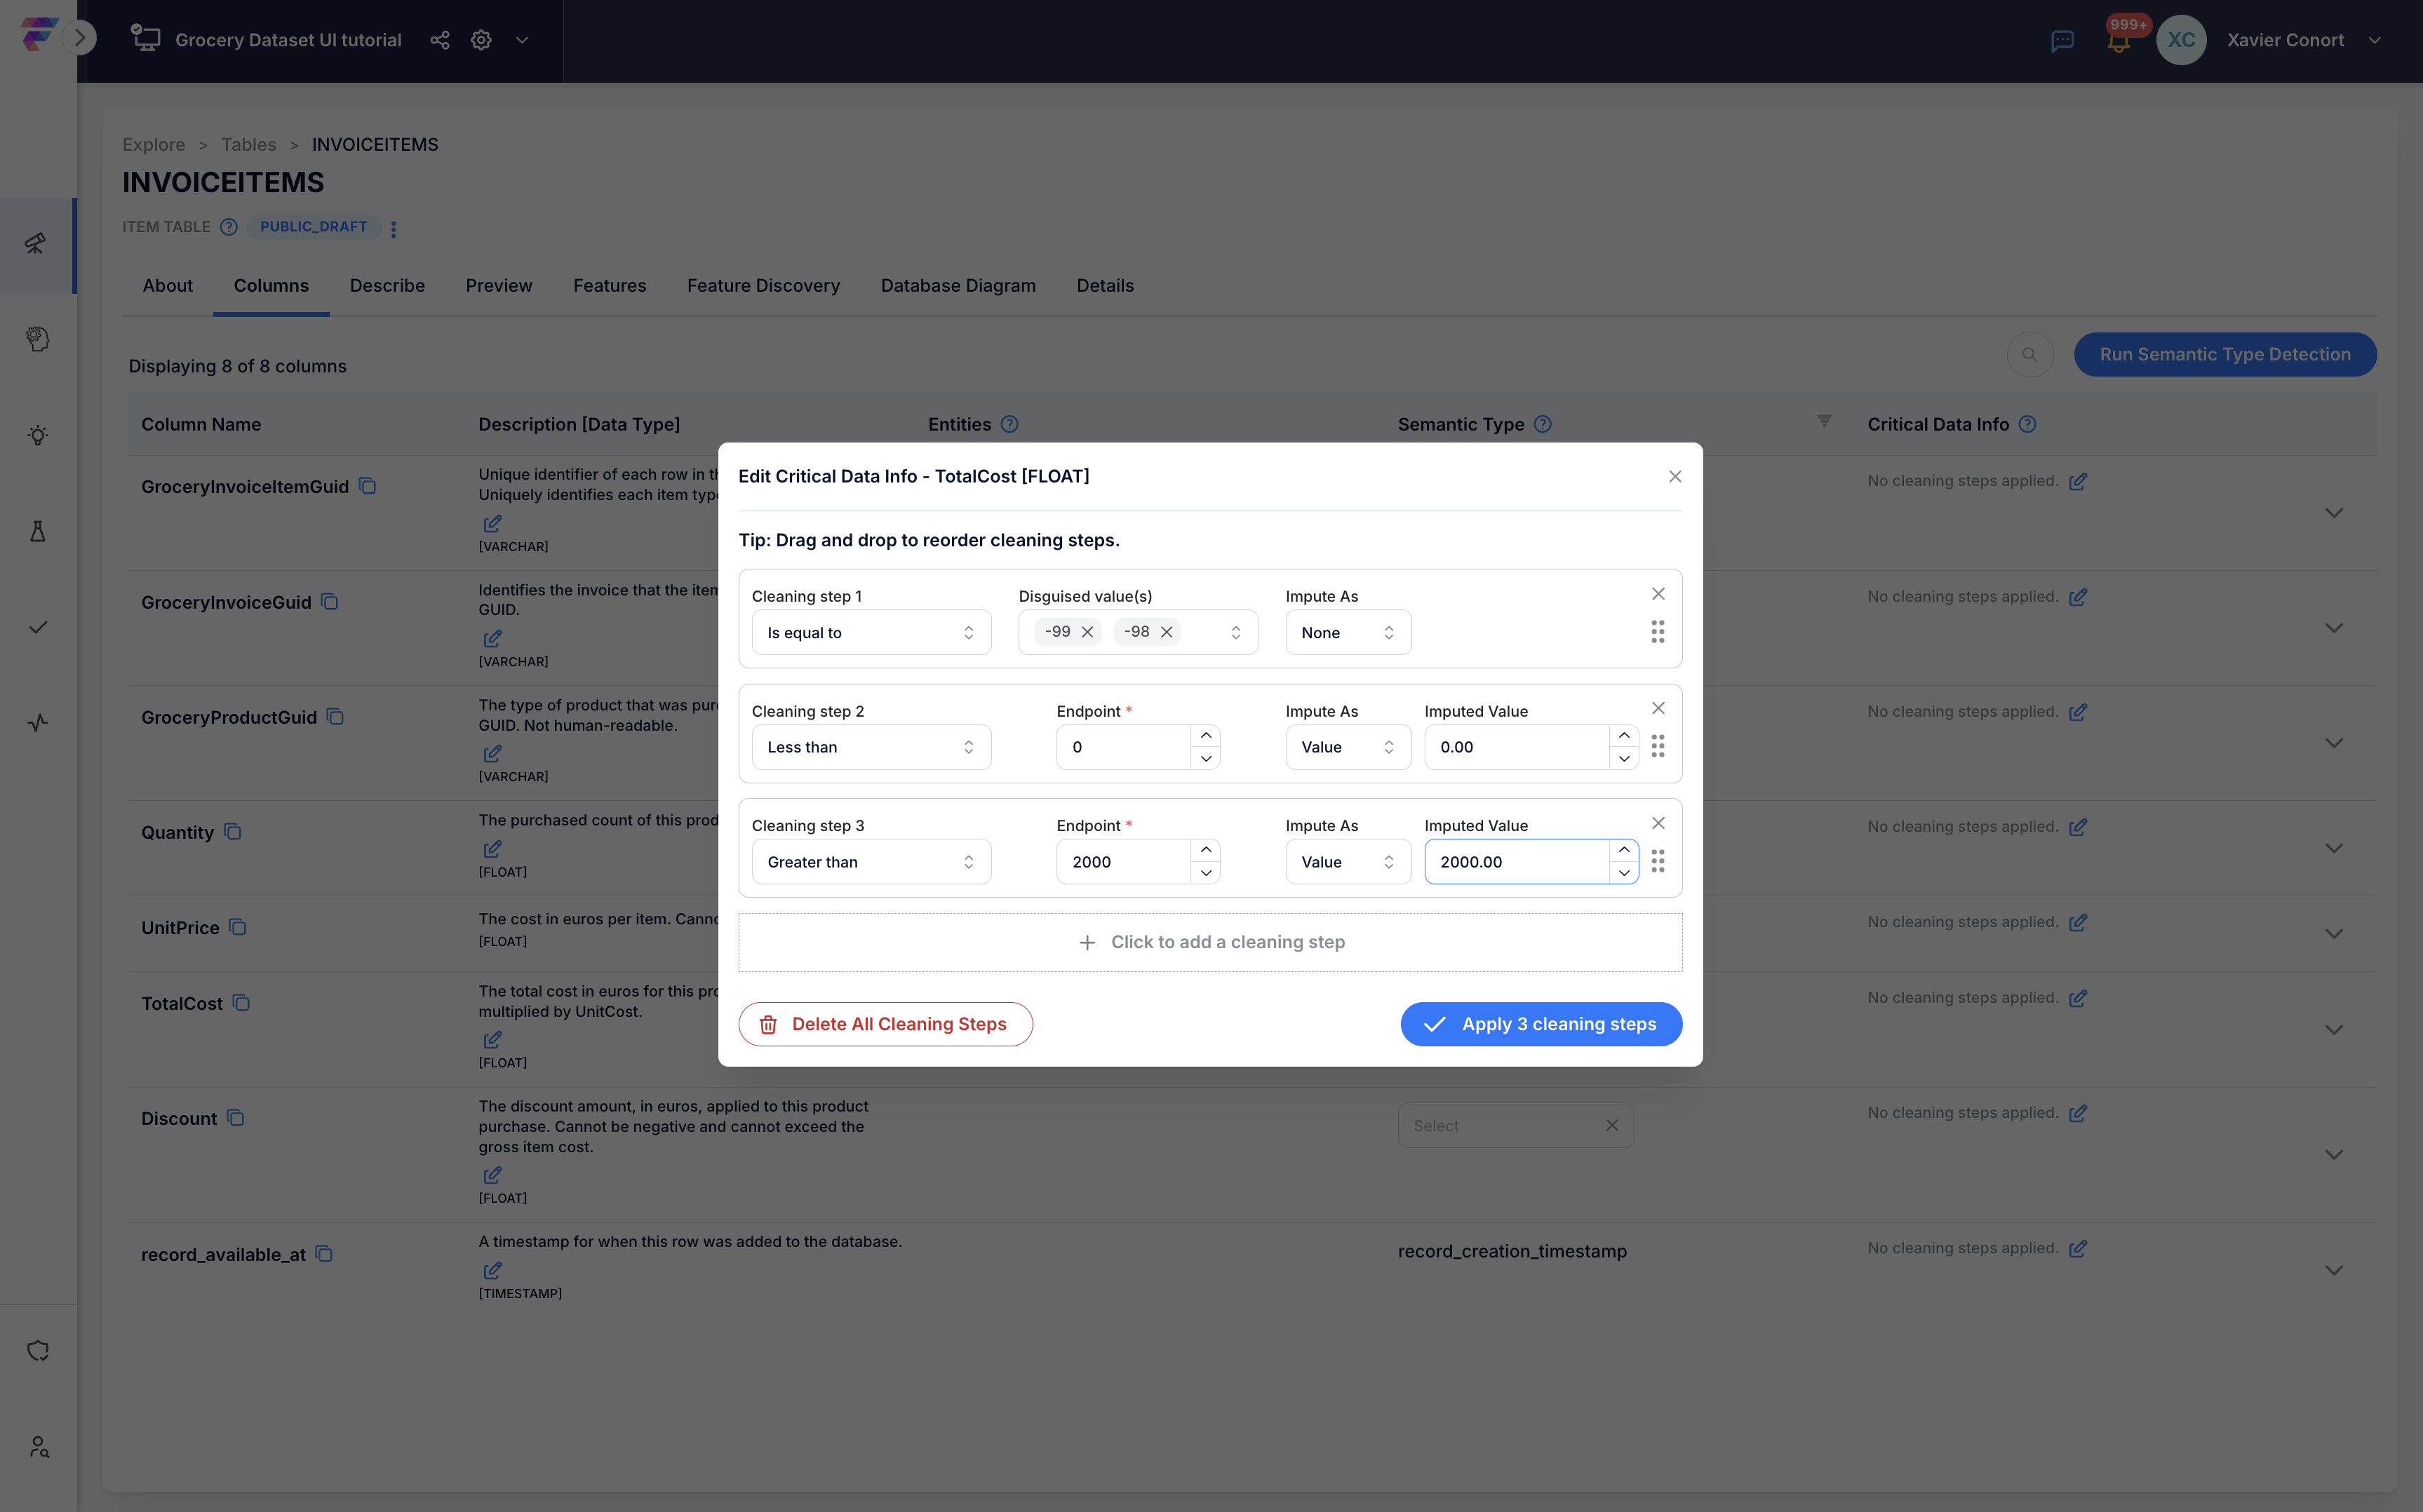Switch to the About tab
The image size is (2423, 1512).
[x=168, y=286]
